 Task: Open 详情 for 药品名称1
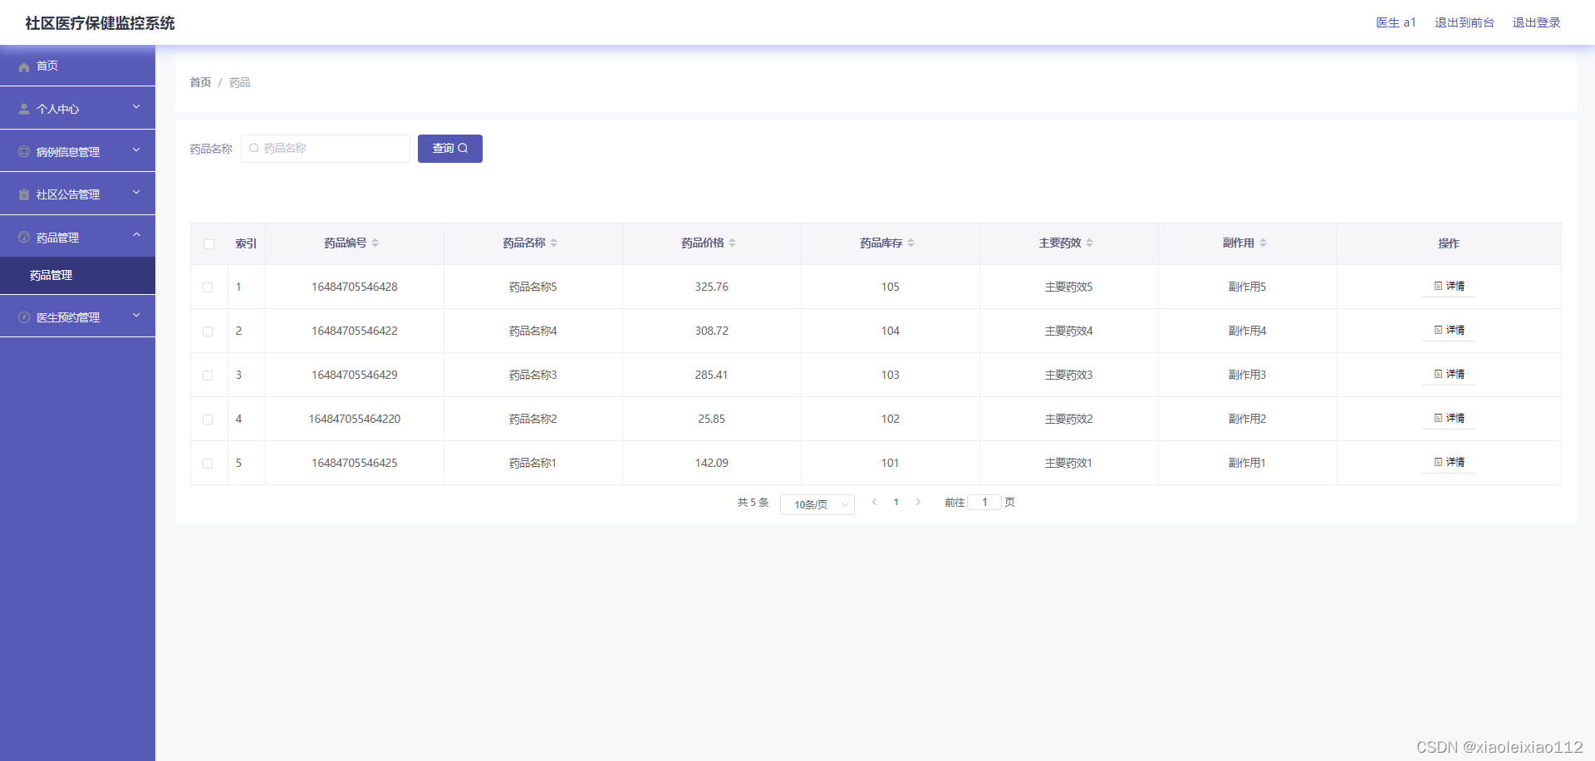(x=1449, y=462)
